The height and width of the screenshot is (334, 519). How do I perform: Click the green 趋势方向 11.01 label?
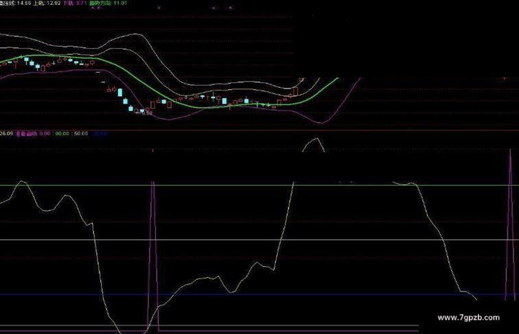click(108, 3)
